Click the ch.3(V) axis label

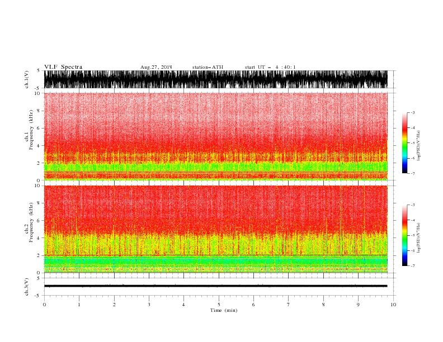click(x=27, y=287)
